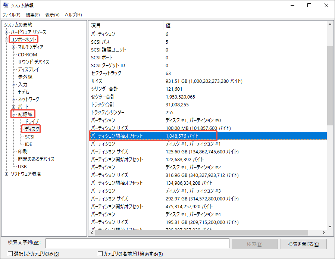Click the 検索を閉じる(C) button
Image resolution: width=335 pixels, height=259 pixels.
point(303,244)
